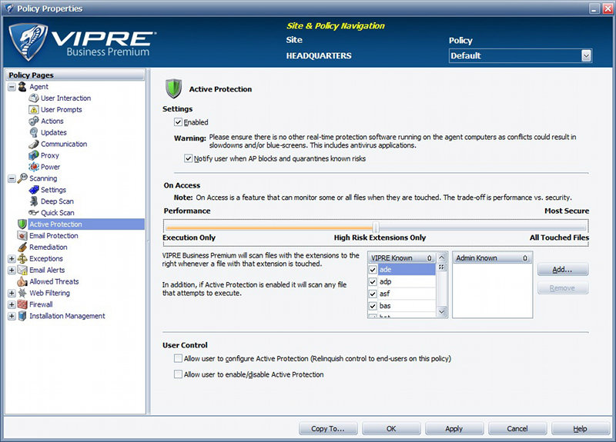
Task: Select the Communication policy page
Action: tap(64, 144)
